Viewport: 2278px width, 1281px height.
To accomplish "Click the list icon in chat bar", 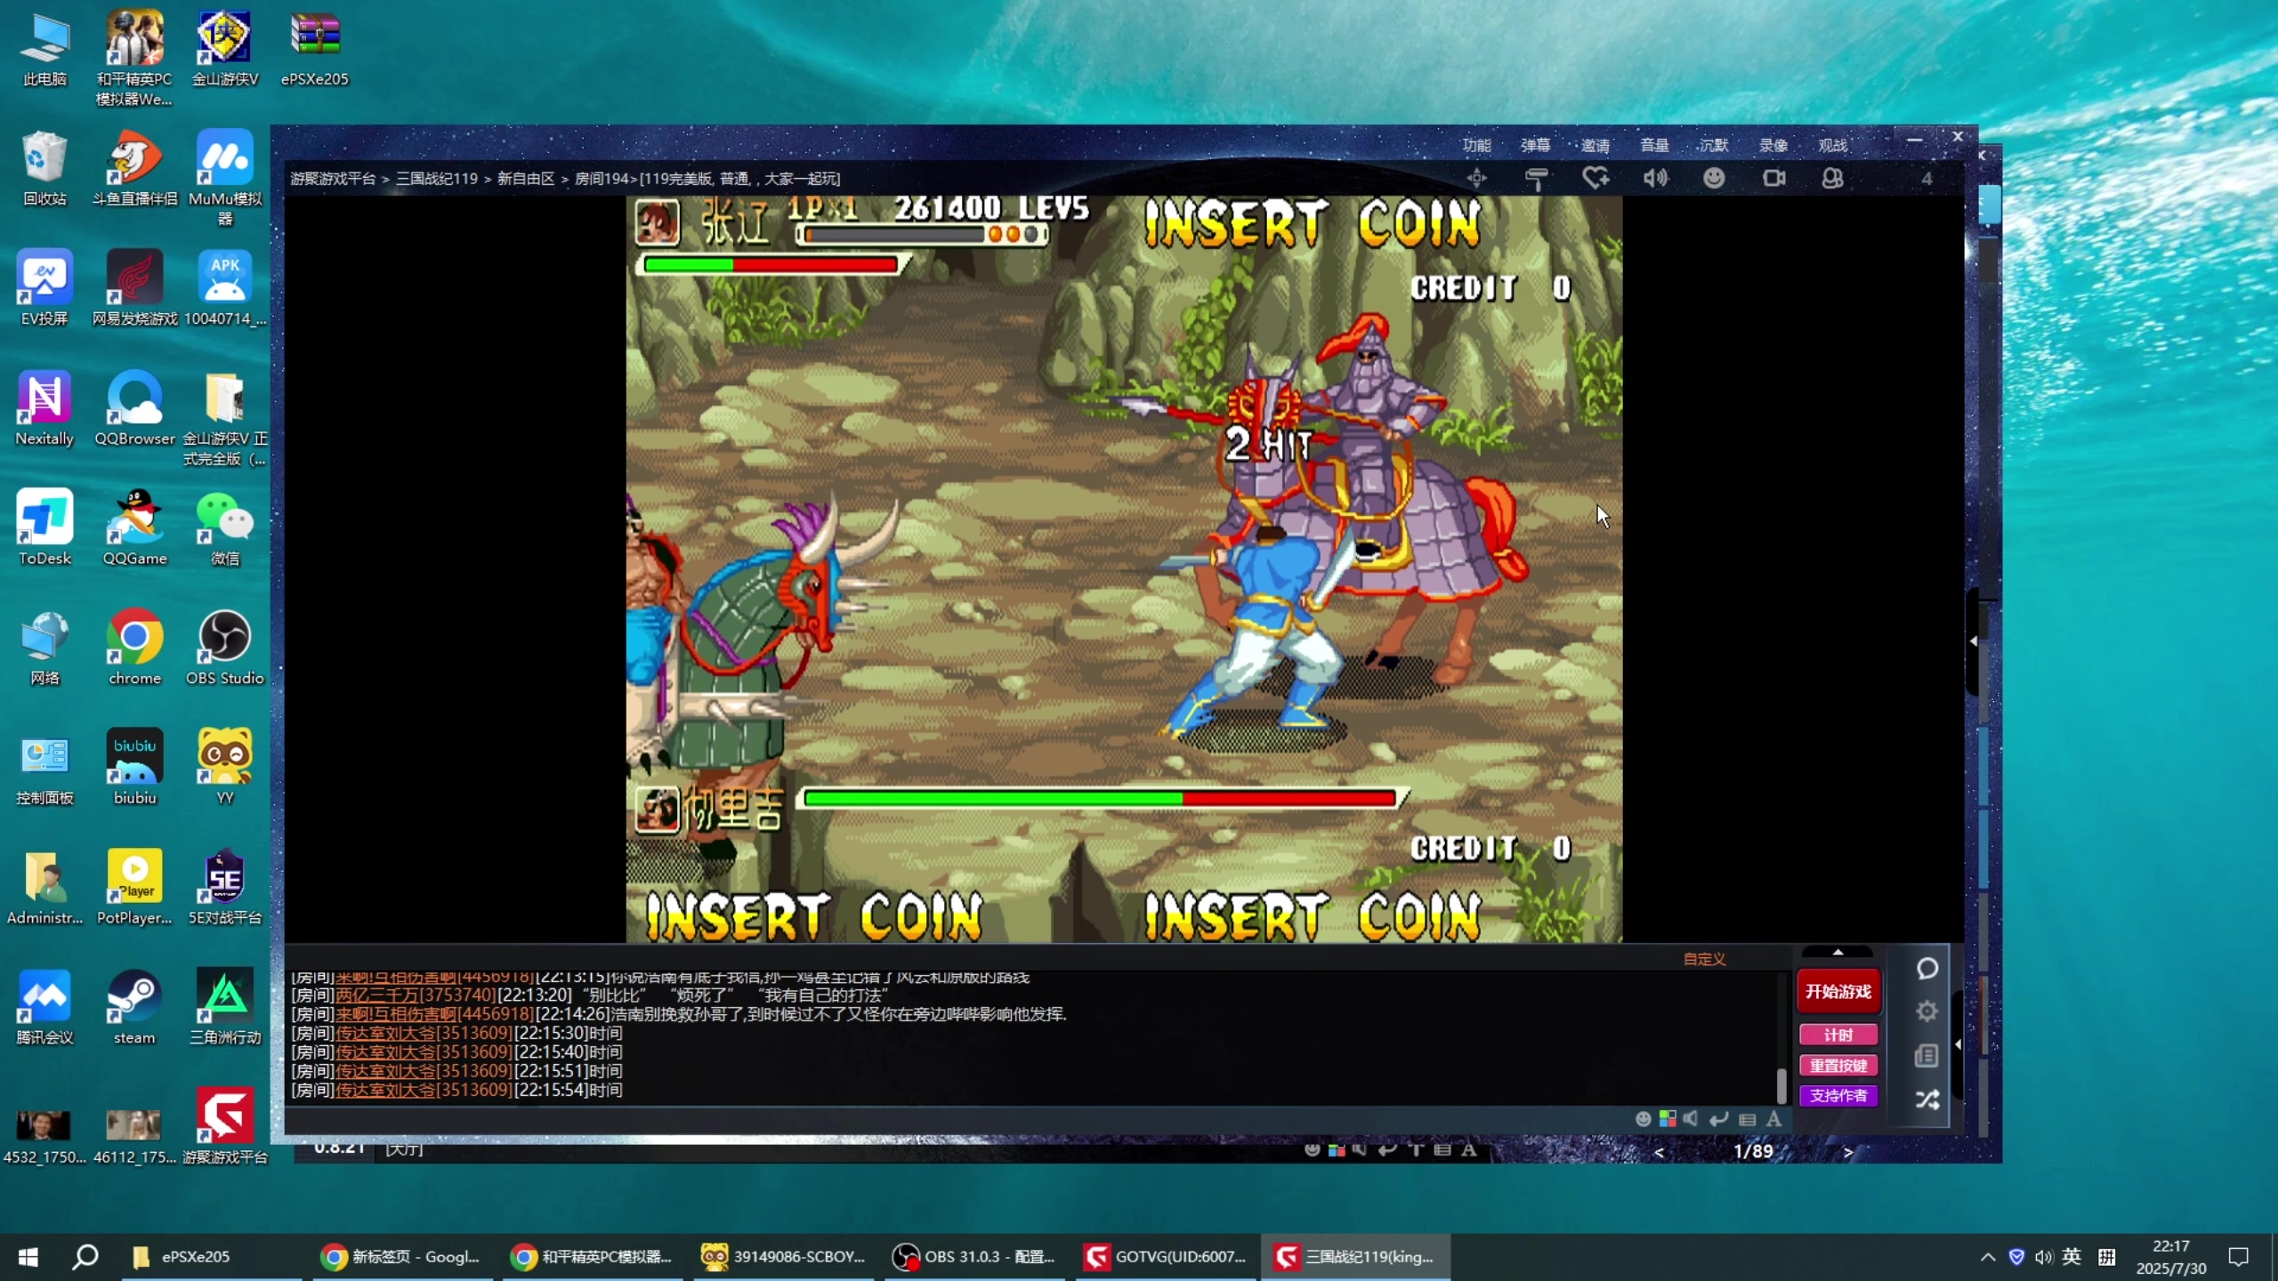I will (x=1748, y=1120).
